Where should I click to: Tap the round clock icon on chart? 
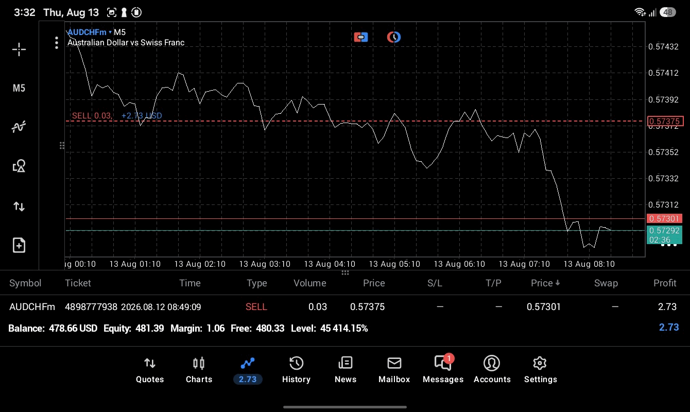click(x=394, y=37)
